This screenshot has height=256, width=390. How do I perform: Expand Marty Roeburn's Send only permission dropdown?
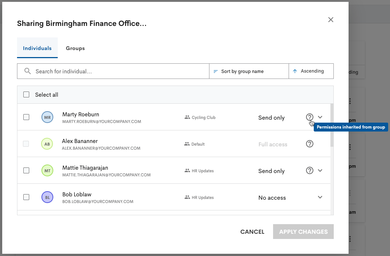[320, 117]
